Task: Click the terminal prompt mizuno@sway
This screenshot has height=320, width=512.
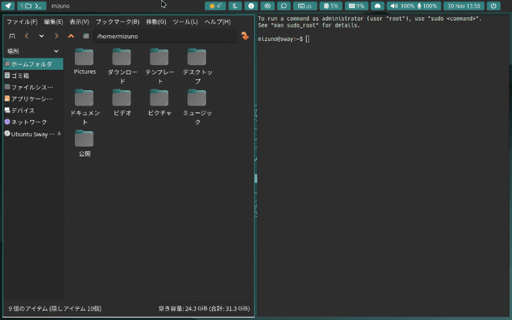Action: (280, 39)
